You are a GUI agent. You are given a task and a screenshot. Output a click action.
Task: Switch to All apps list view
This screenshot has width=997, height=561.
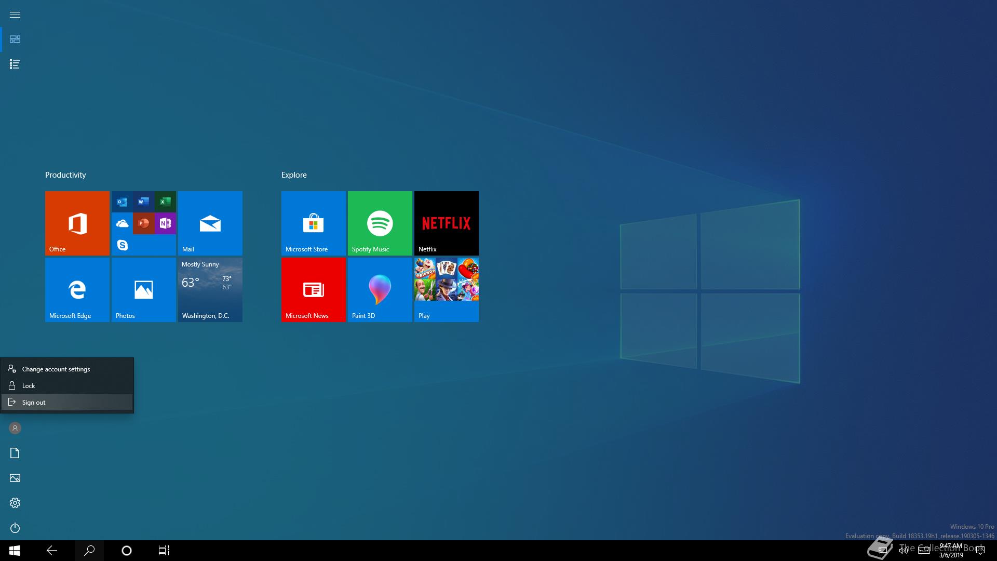point(15,64)
